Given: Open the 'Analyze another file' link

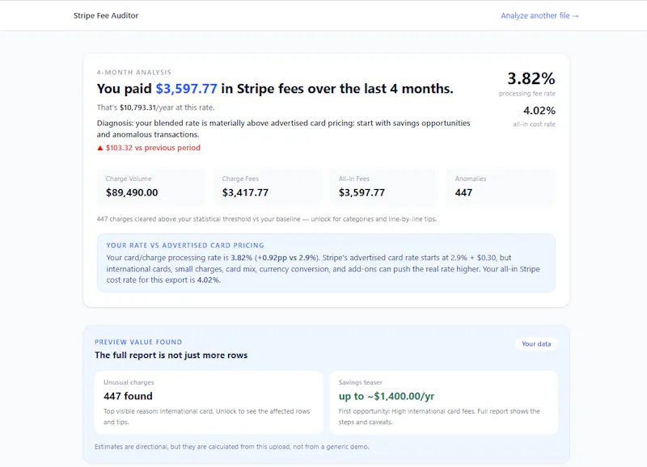Looking at the screenshot, I should (539, 15).
